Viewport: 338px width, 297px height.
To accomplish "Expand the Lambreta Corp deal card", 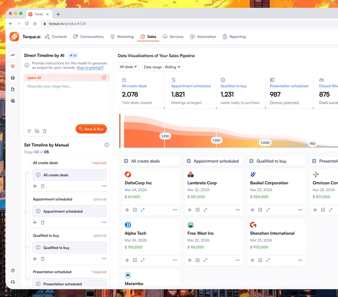I will pos(205,210).
